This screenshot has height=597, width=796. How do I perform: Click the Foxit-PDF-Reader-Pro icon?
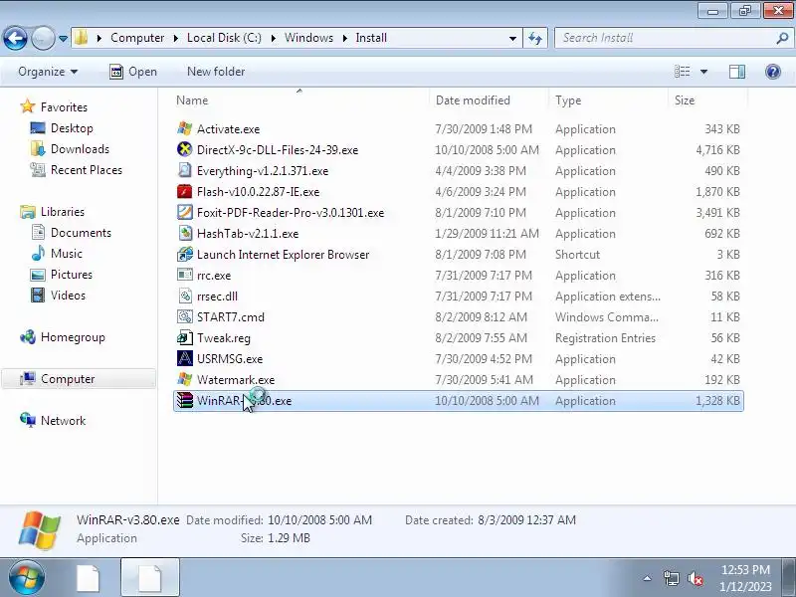point(185,212)
